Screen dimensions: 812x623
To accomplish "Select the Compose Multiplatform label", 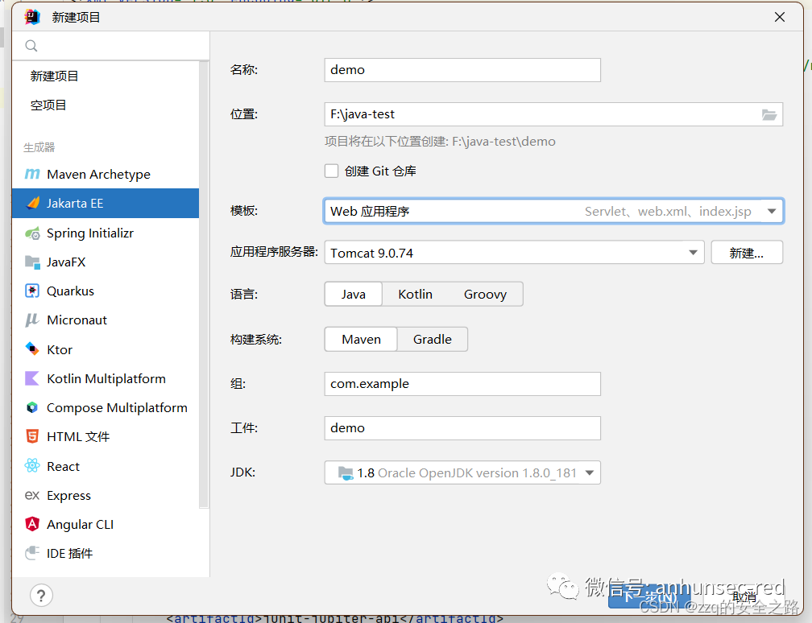I will click(x=117, y=408).
